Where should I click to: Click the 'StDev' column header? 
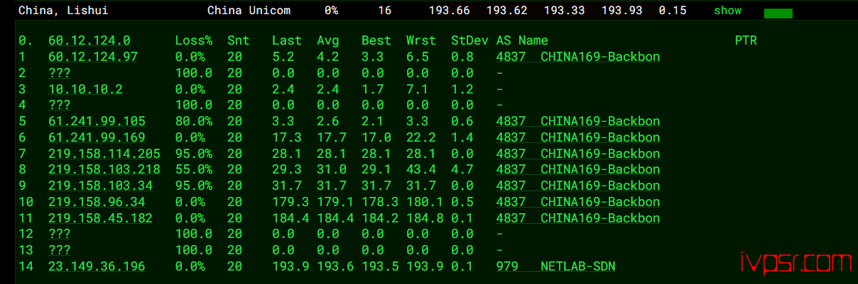click(469, 40)
